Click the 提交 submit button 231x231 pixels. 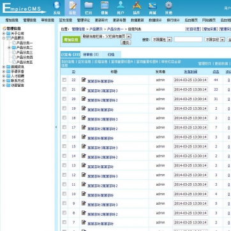[126, 42]
